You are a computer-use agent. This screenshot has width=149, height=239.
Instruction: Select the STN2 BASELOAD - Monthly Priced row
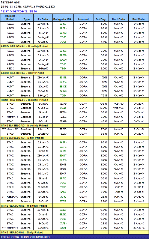pos(74,125)
